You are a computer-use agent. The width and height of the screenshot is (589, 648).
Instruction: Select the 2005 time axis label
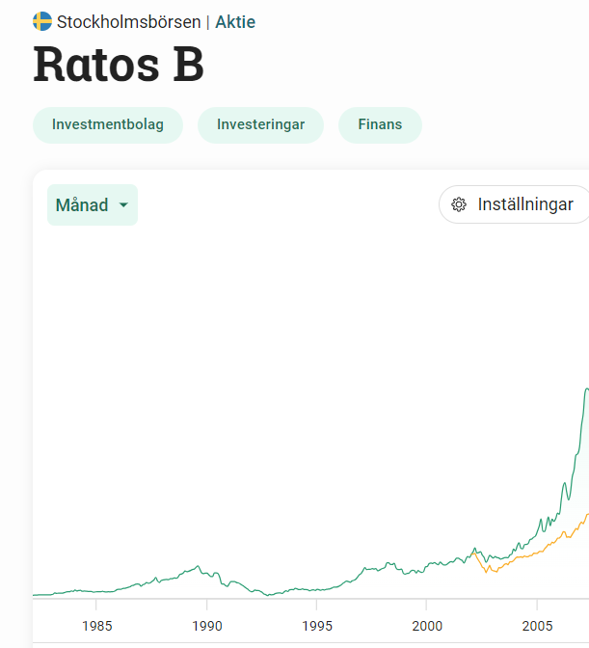click(x=537, y=625)
